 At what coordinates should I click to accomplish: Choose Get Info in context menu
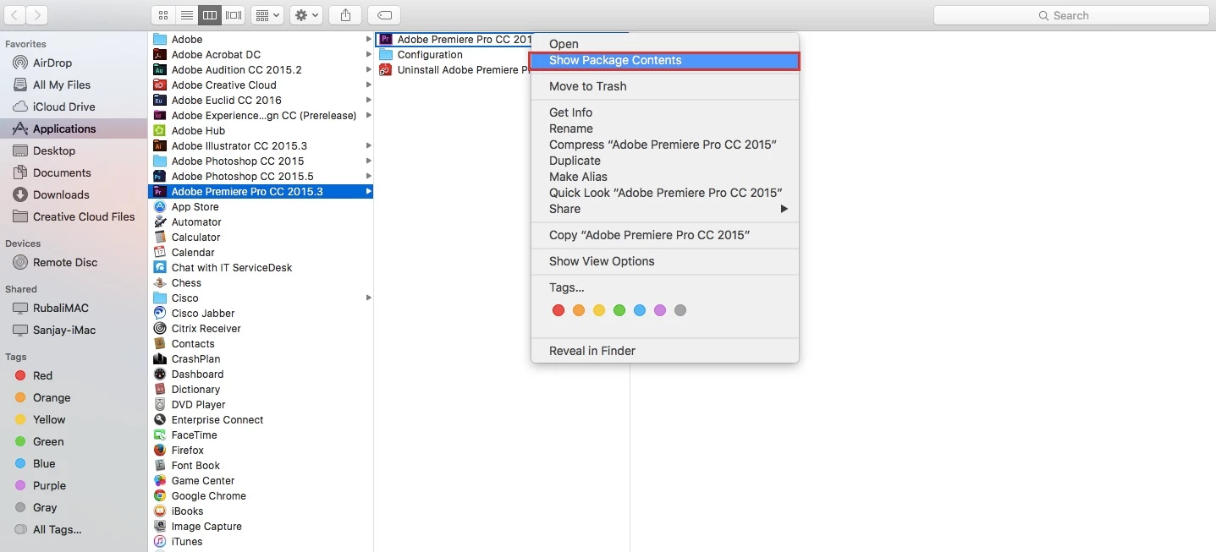point(664,112)
